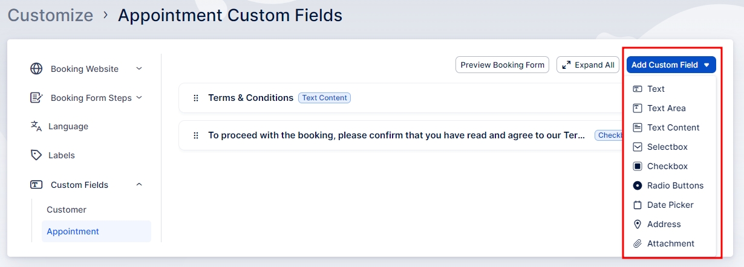Click the Language translate icon
Screen dimensions: 744x267
click(x=36, y=126)
